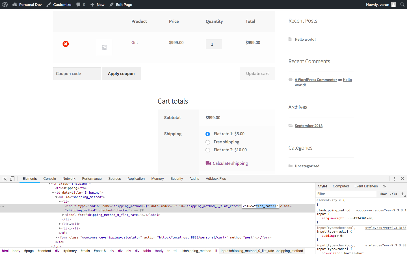
Task: Click the Apply coupon button
Action: 121,73
